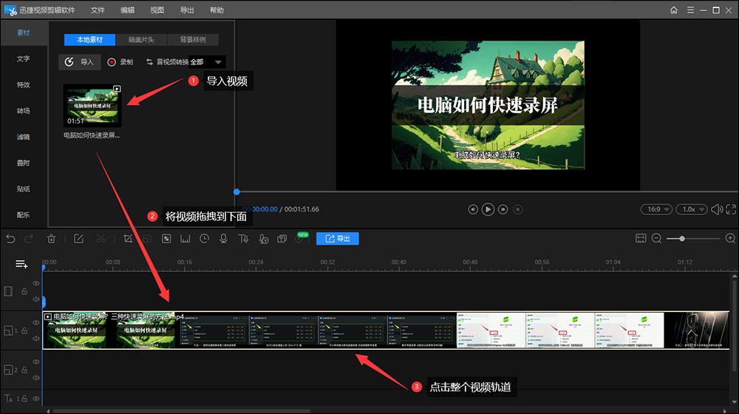Click the add track icon
739x414 pixels.
coord(21,264)
